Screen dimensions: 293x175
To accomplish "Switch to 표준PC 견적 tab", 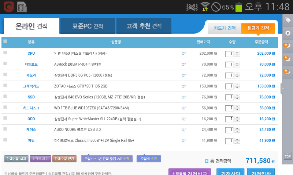I will point(88,26).
